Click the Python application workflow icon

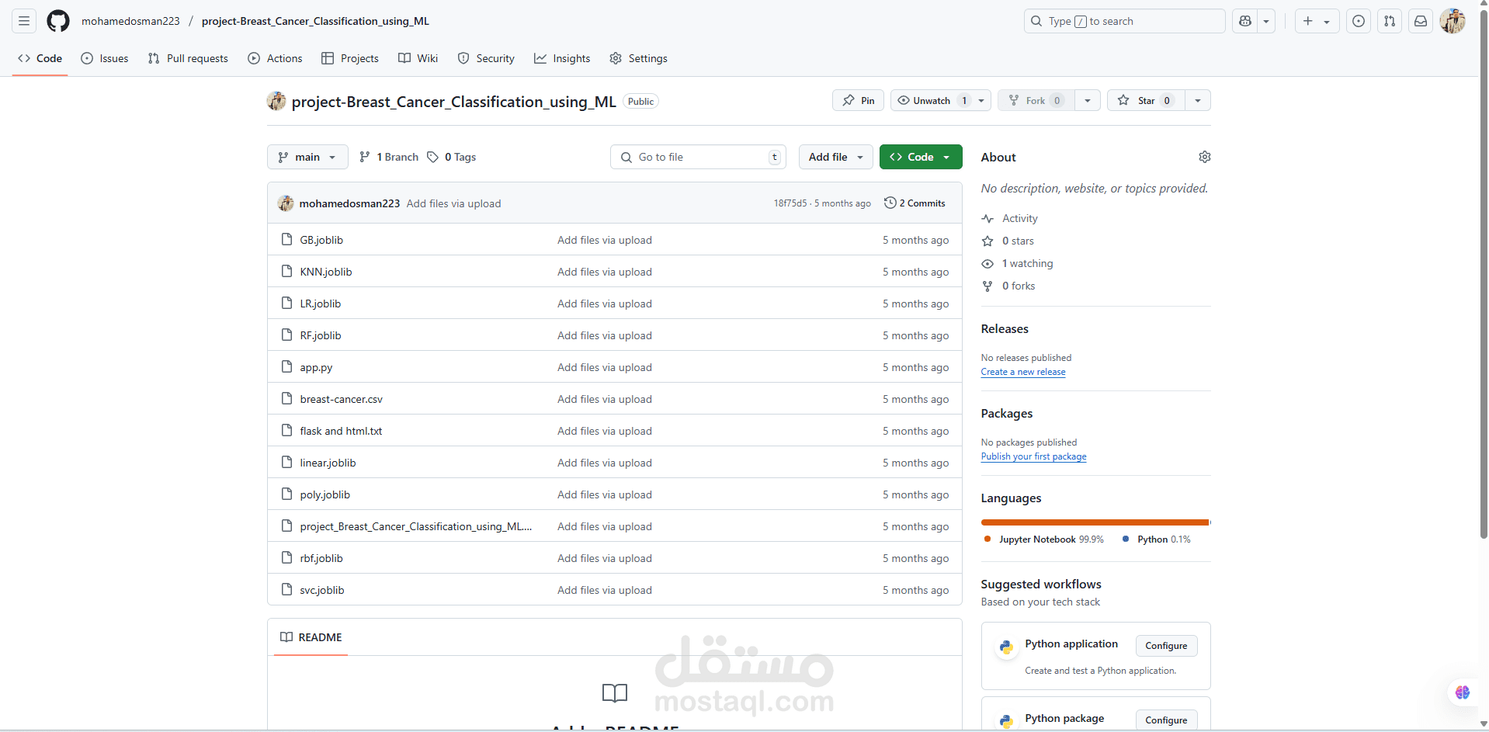coord(1006,647)
